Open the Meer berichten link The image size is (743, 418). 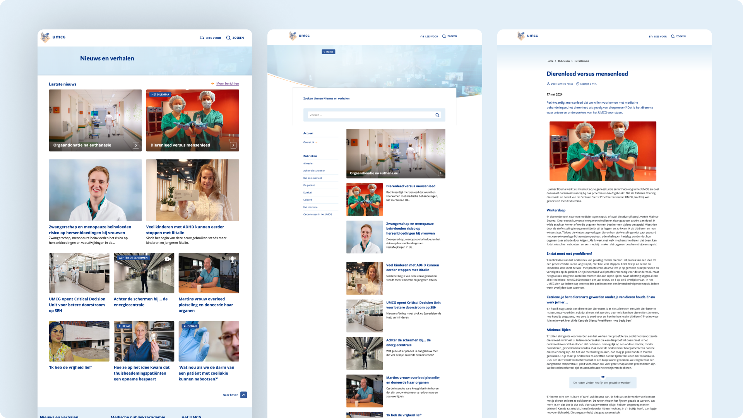[x=228, y=84]
